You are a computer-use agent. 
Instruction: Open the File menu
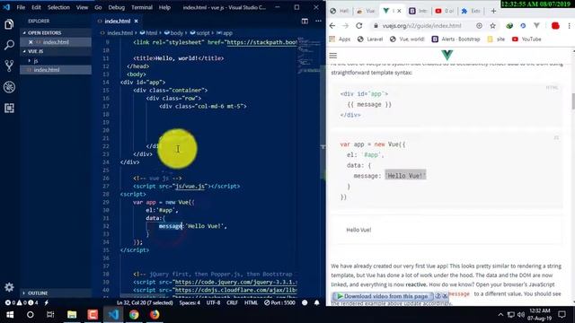pos(21,7)
